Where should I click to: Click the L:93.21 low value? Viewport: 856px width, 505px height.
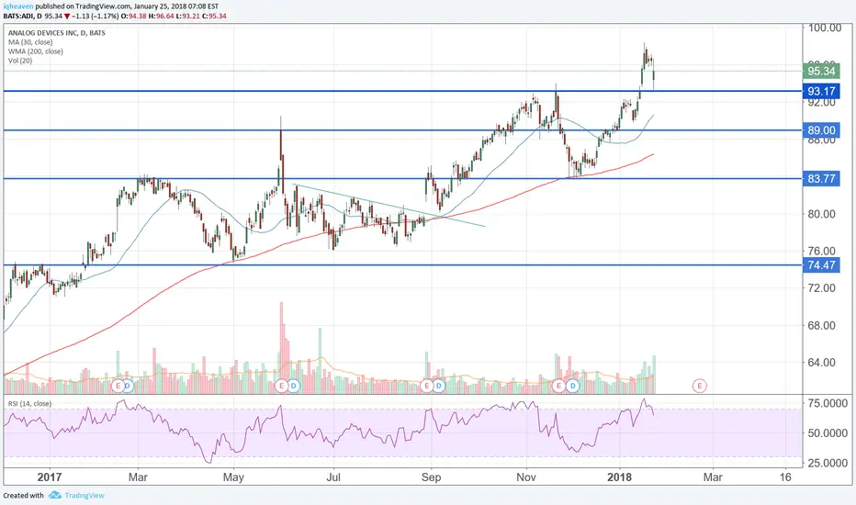click(187, 17)
